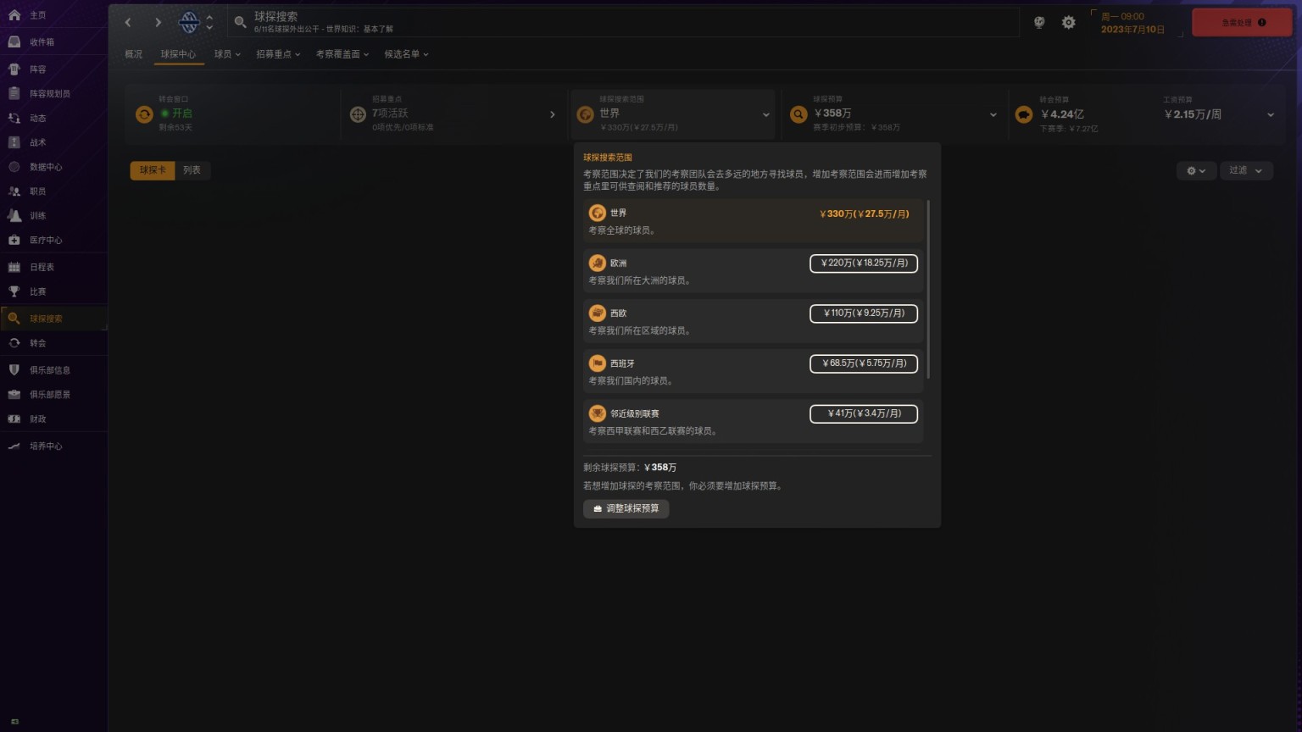Open 培养中心 sidebar icon
The image size is (1302, 732).
(14, 446)
